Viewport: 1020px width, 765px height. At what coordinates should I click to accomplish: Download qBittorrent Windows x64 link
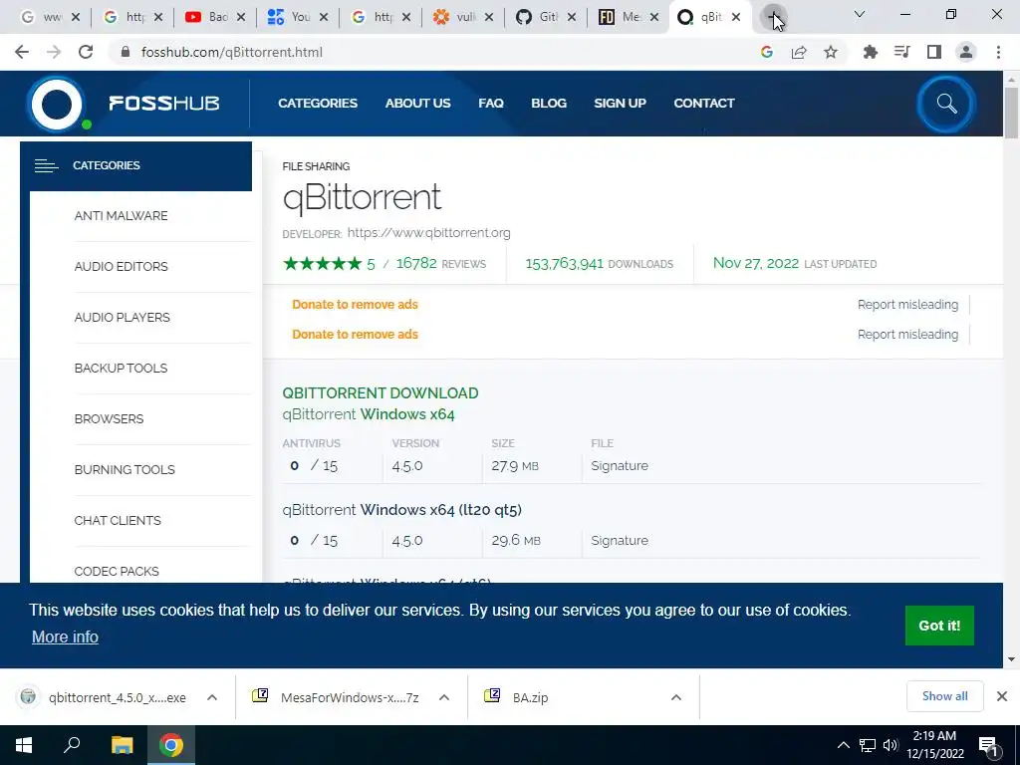click(369, 414)
